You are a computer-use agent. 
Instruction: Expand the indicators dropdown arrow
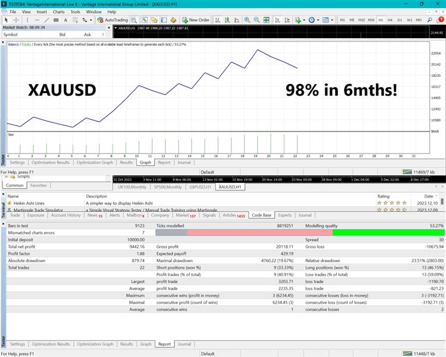[x=304, y=20]
